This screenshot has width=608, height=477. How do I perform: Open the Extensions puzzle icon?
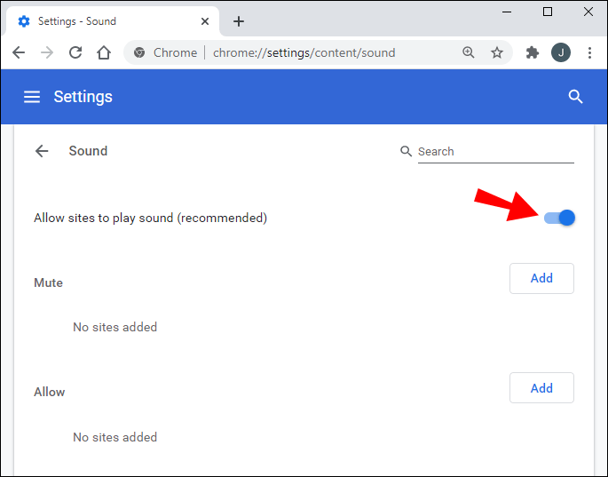[533, 52]
